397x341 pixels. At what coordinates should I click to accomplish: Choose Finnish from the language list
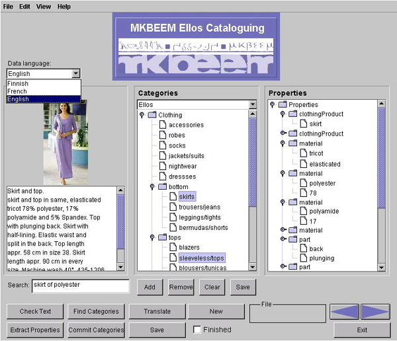coord(43,83)
